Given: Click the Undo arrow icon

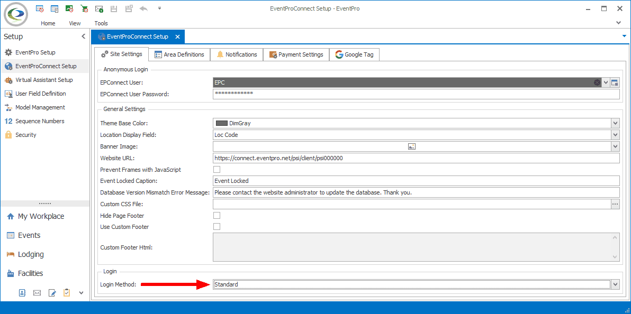Looking at the screenshot, I should point(143,8).
